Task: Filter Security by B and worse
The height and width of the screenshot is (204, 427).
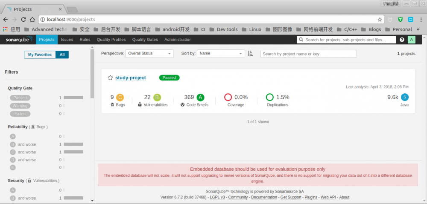Action: click(x=23, y=198)
